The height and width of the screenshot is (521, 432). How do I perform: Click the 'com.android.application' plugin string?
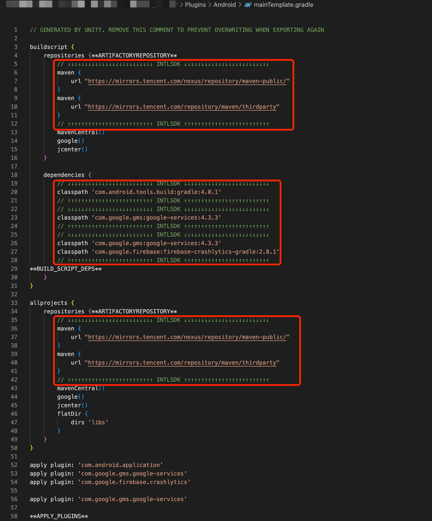click(121, 465)
